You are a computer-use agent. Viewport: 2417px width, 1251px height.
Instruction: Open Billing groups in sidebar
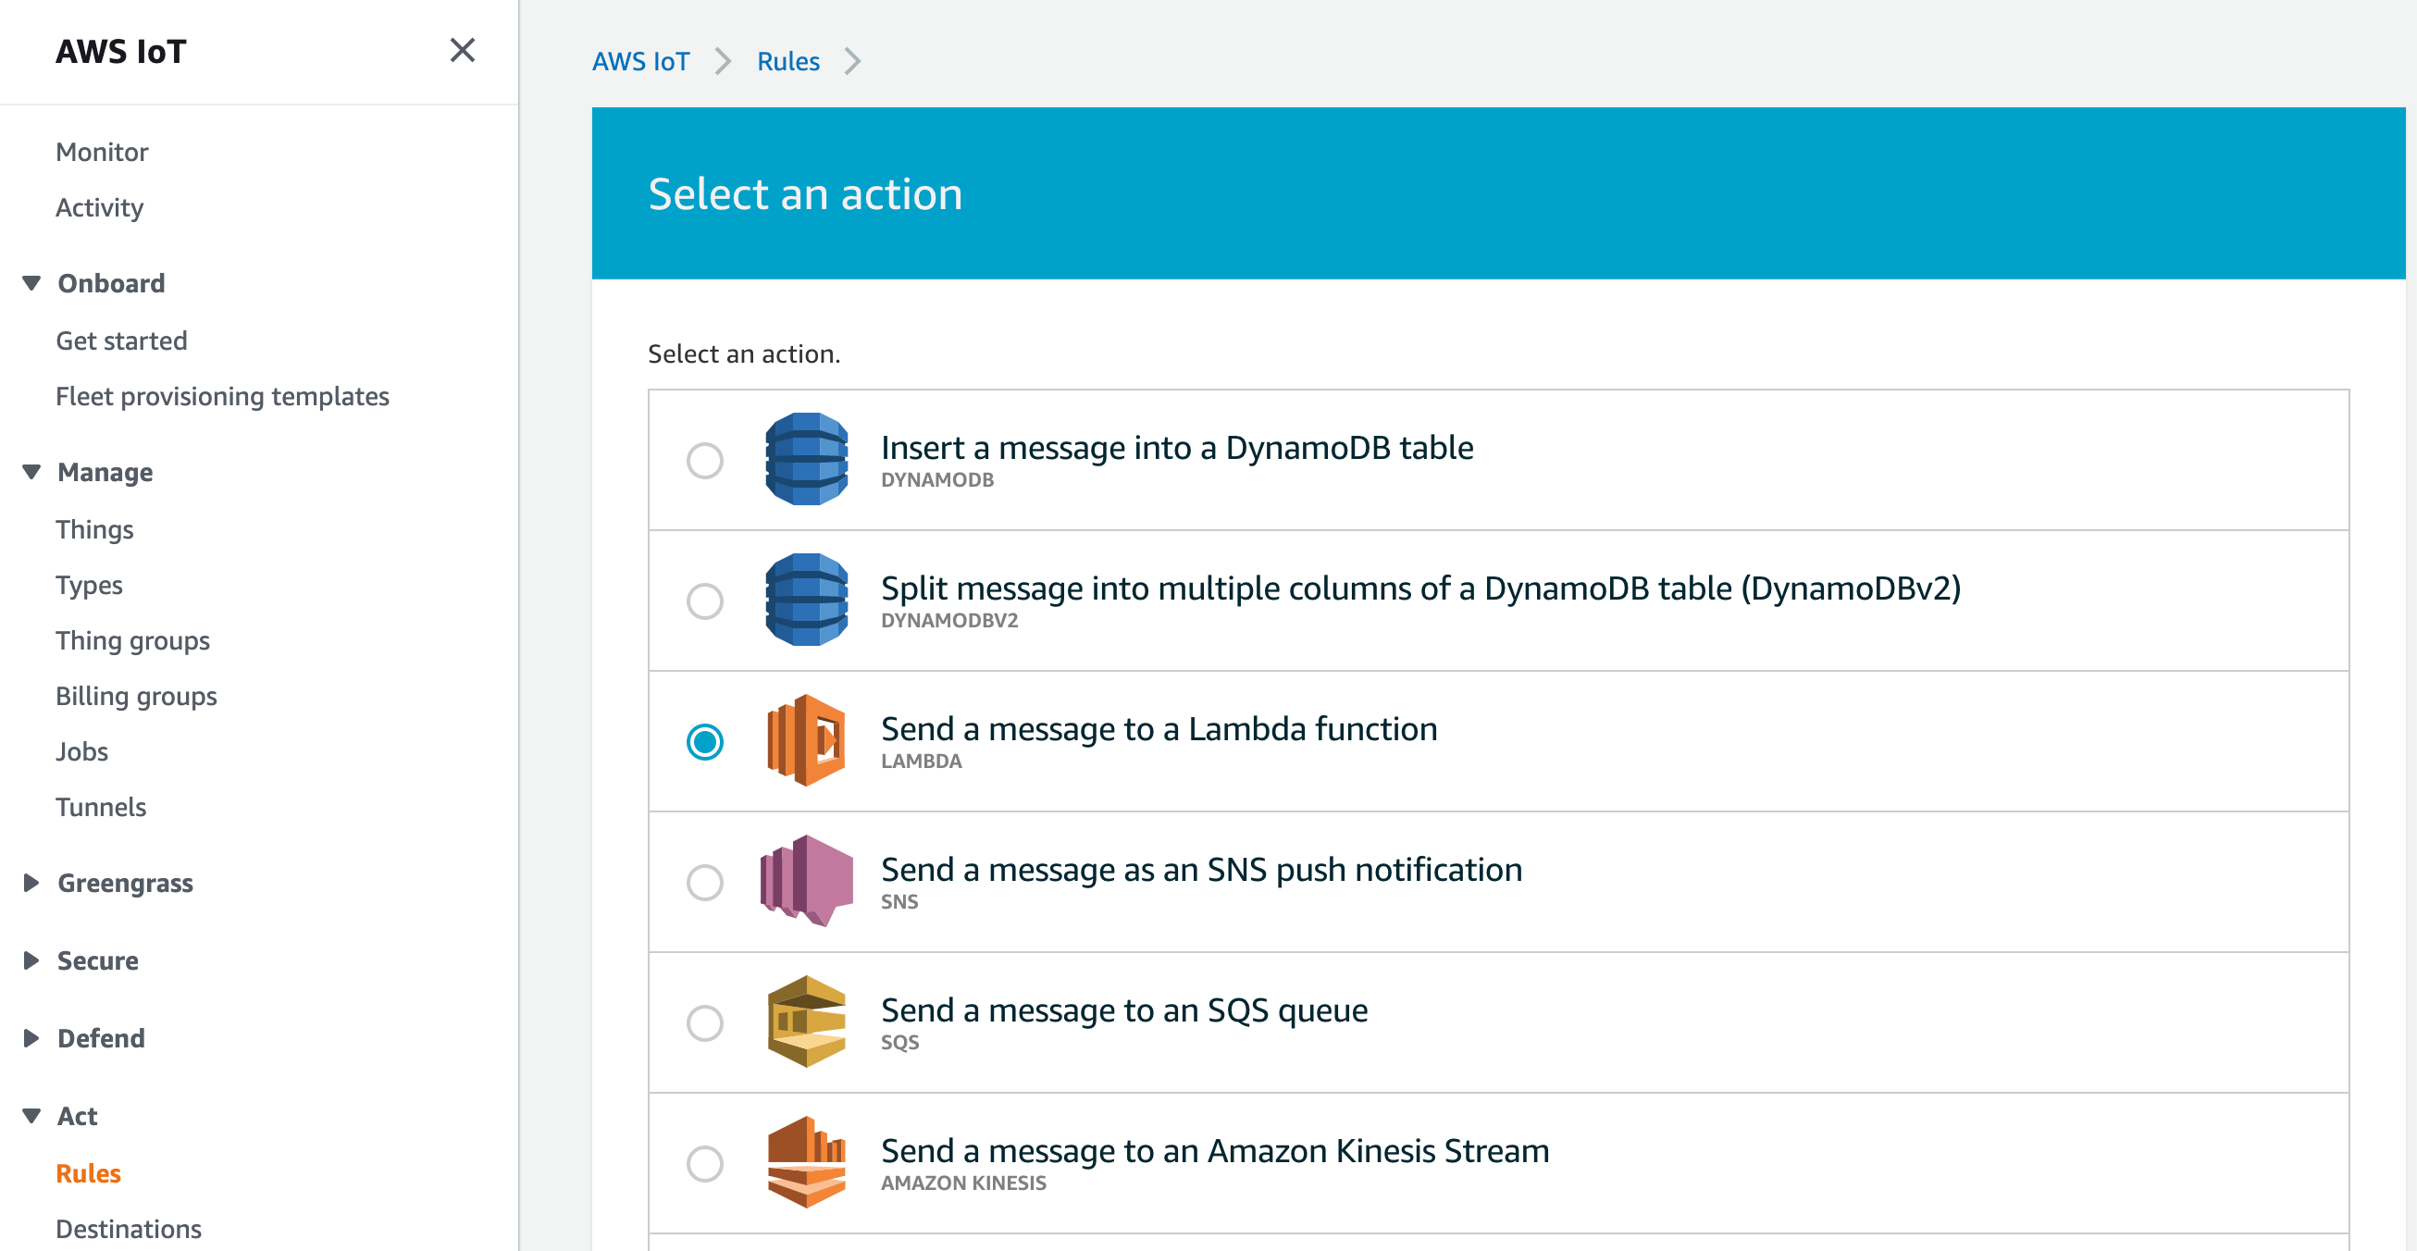click(137, 696)
